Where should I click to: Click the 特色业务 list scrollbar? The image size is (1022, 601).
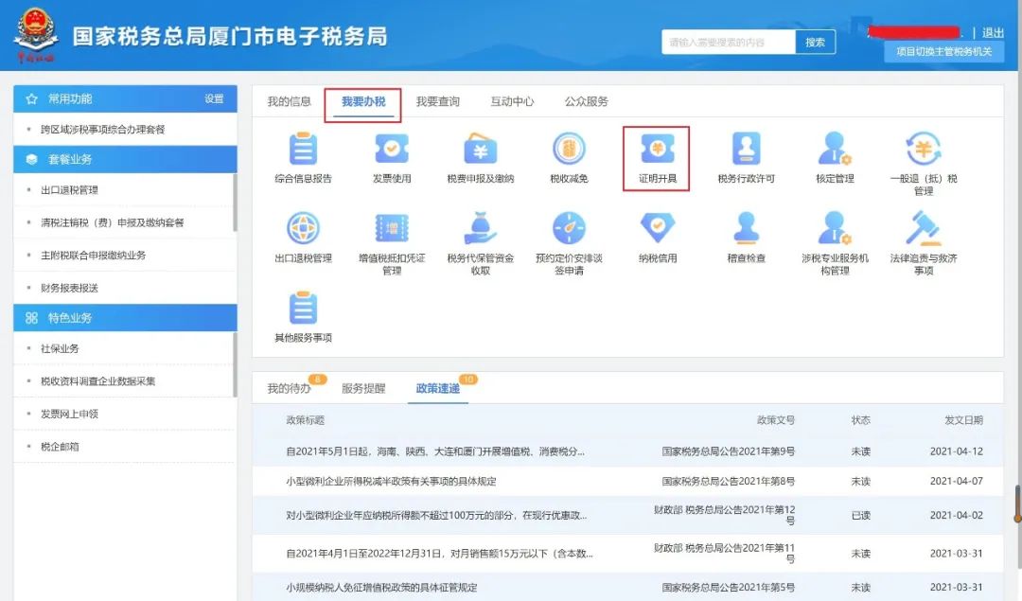(235, 363)
